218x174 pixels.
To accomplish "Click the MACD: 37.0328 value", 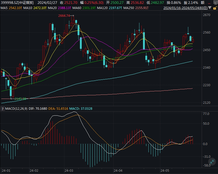I will (81, 109).
